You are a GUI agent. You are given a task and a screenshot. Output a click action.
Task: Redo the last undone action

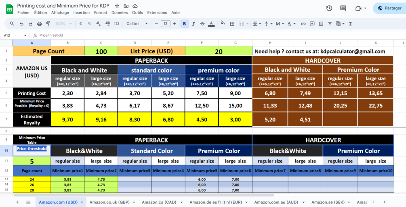[30, 24]
